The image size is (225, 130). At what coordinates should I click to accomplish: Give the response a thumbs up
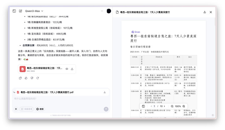point(26,78)
